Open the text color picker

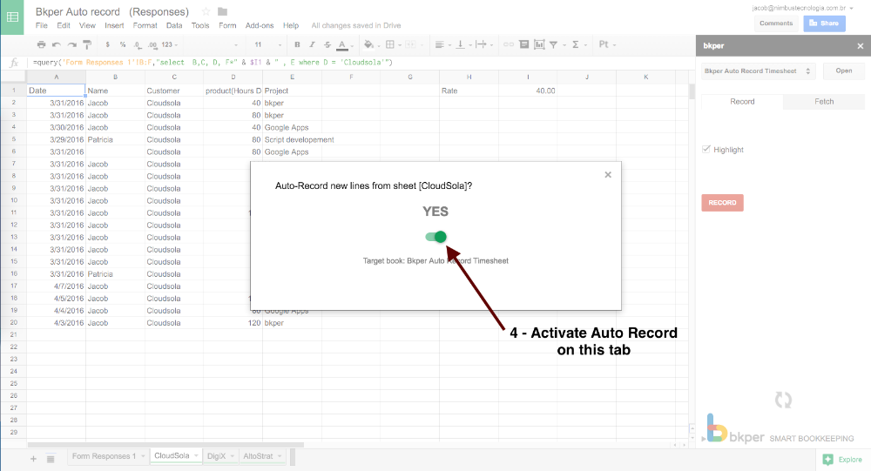point(342,44)
